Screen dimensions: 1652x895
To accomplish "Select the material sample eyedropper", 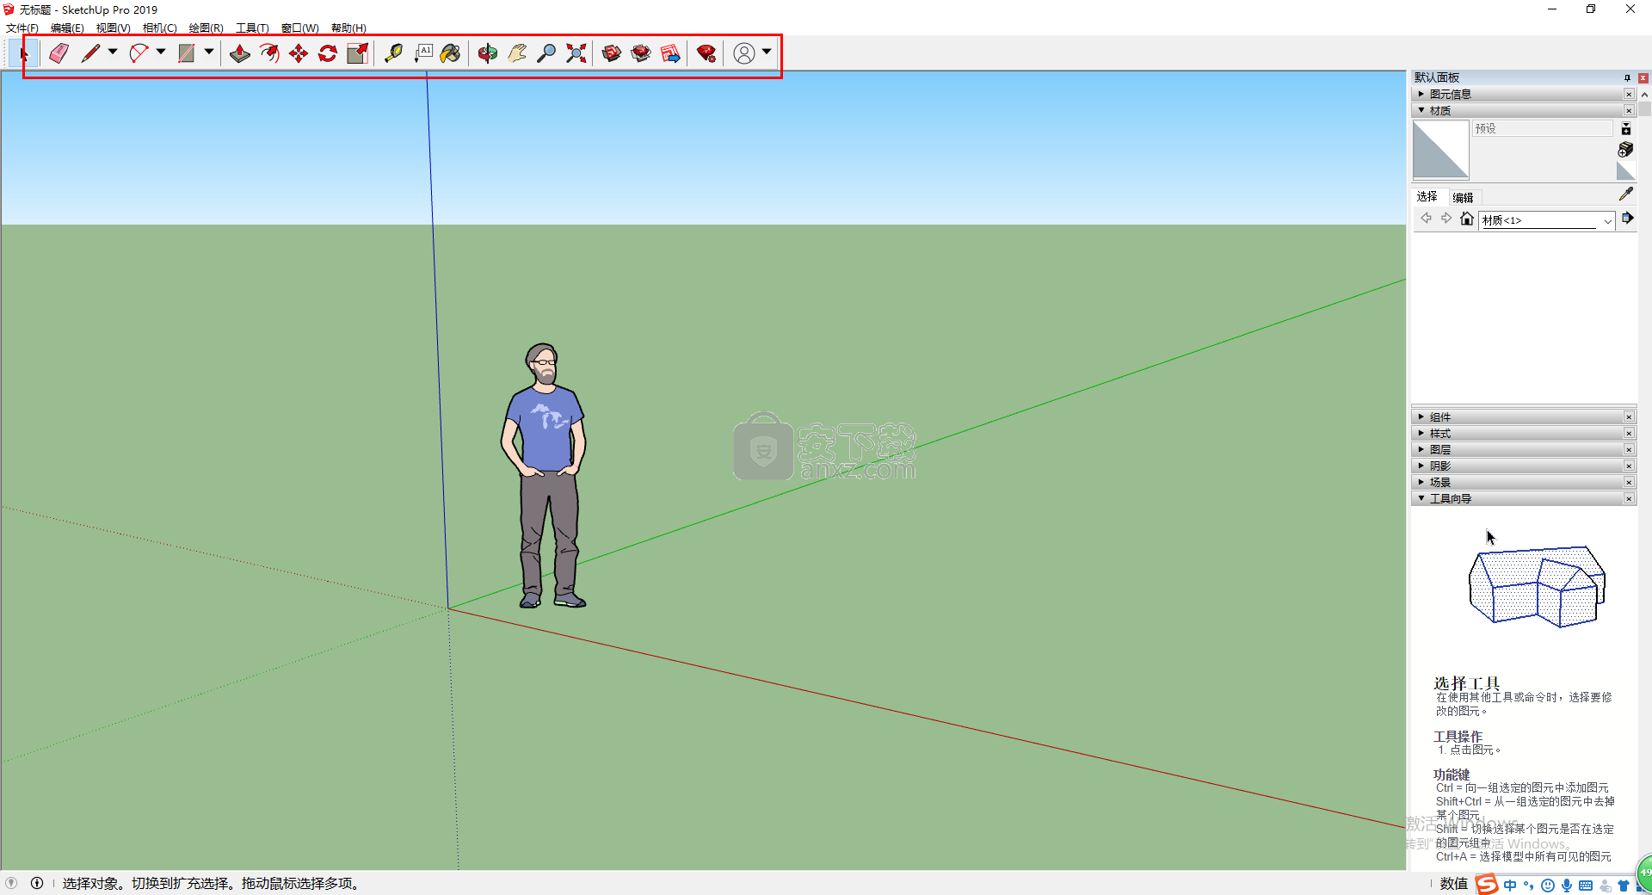I will [x=1625, y=194].
